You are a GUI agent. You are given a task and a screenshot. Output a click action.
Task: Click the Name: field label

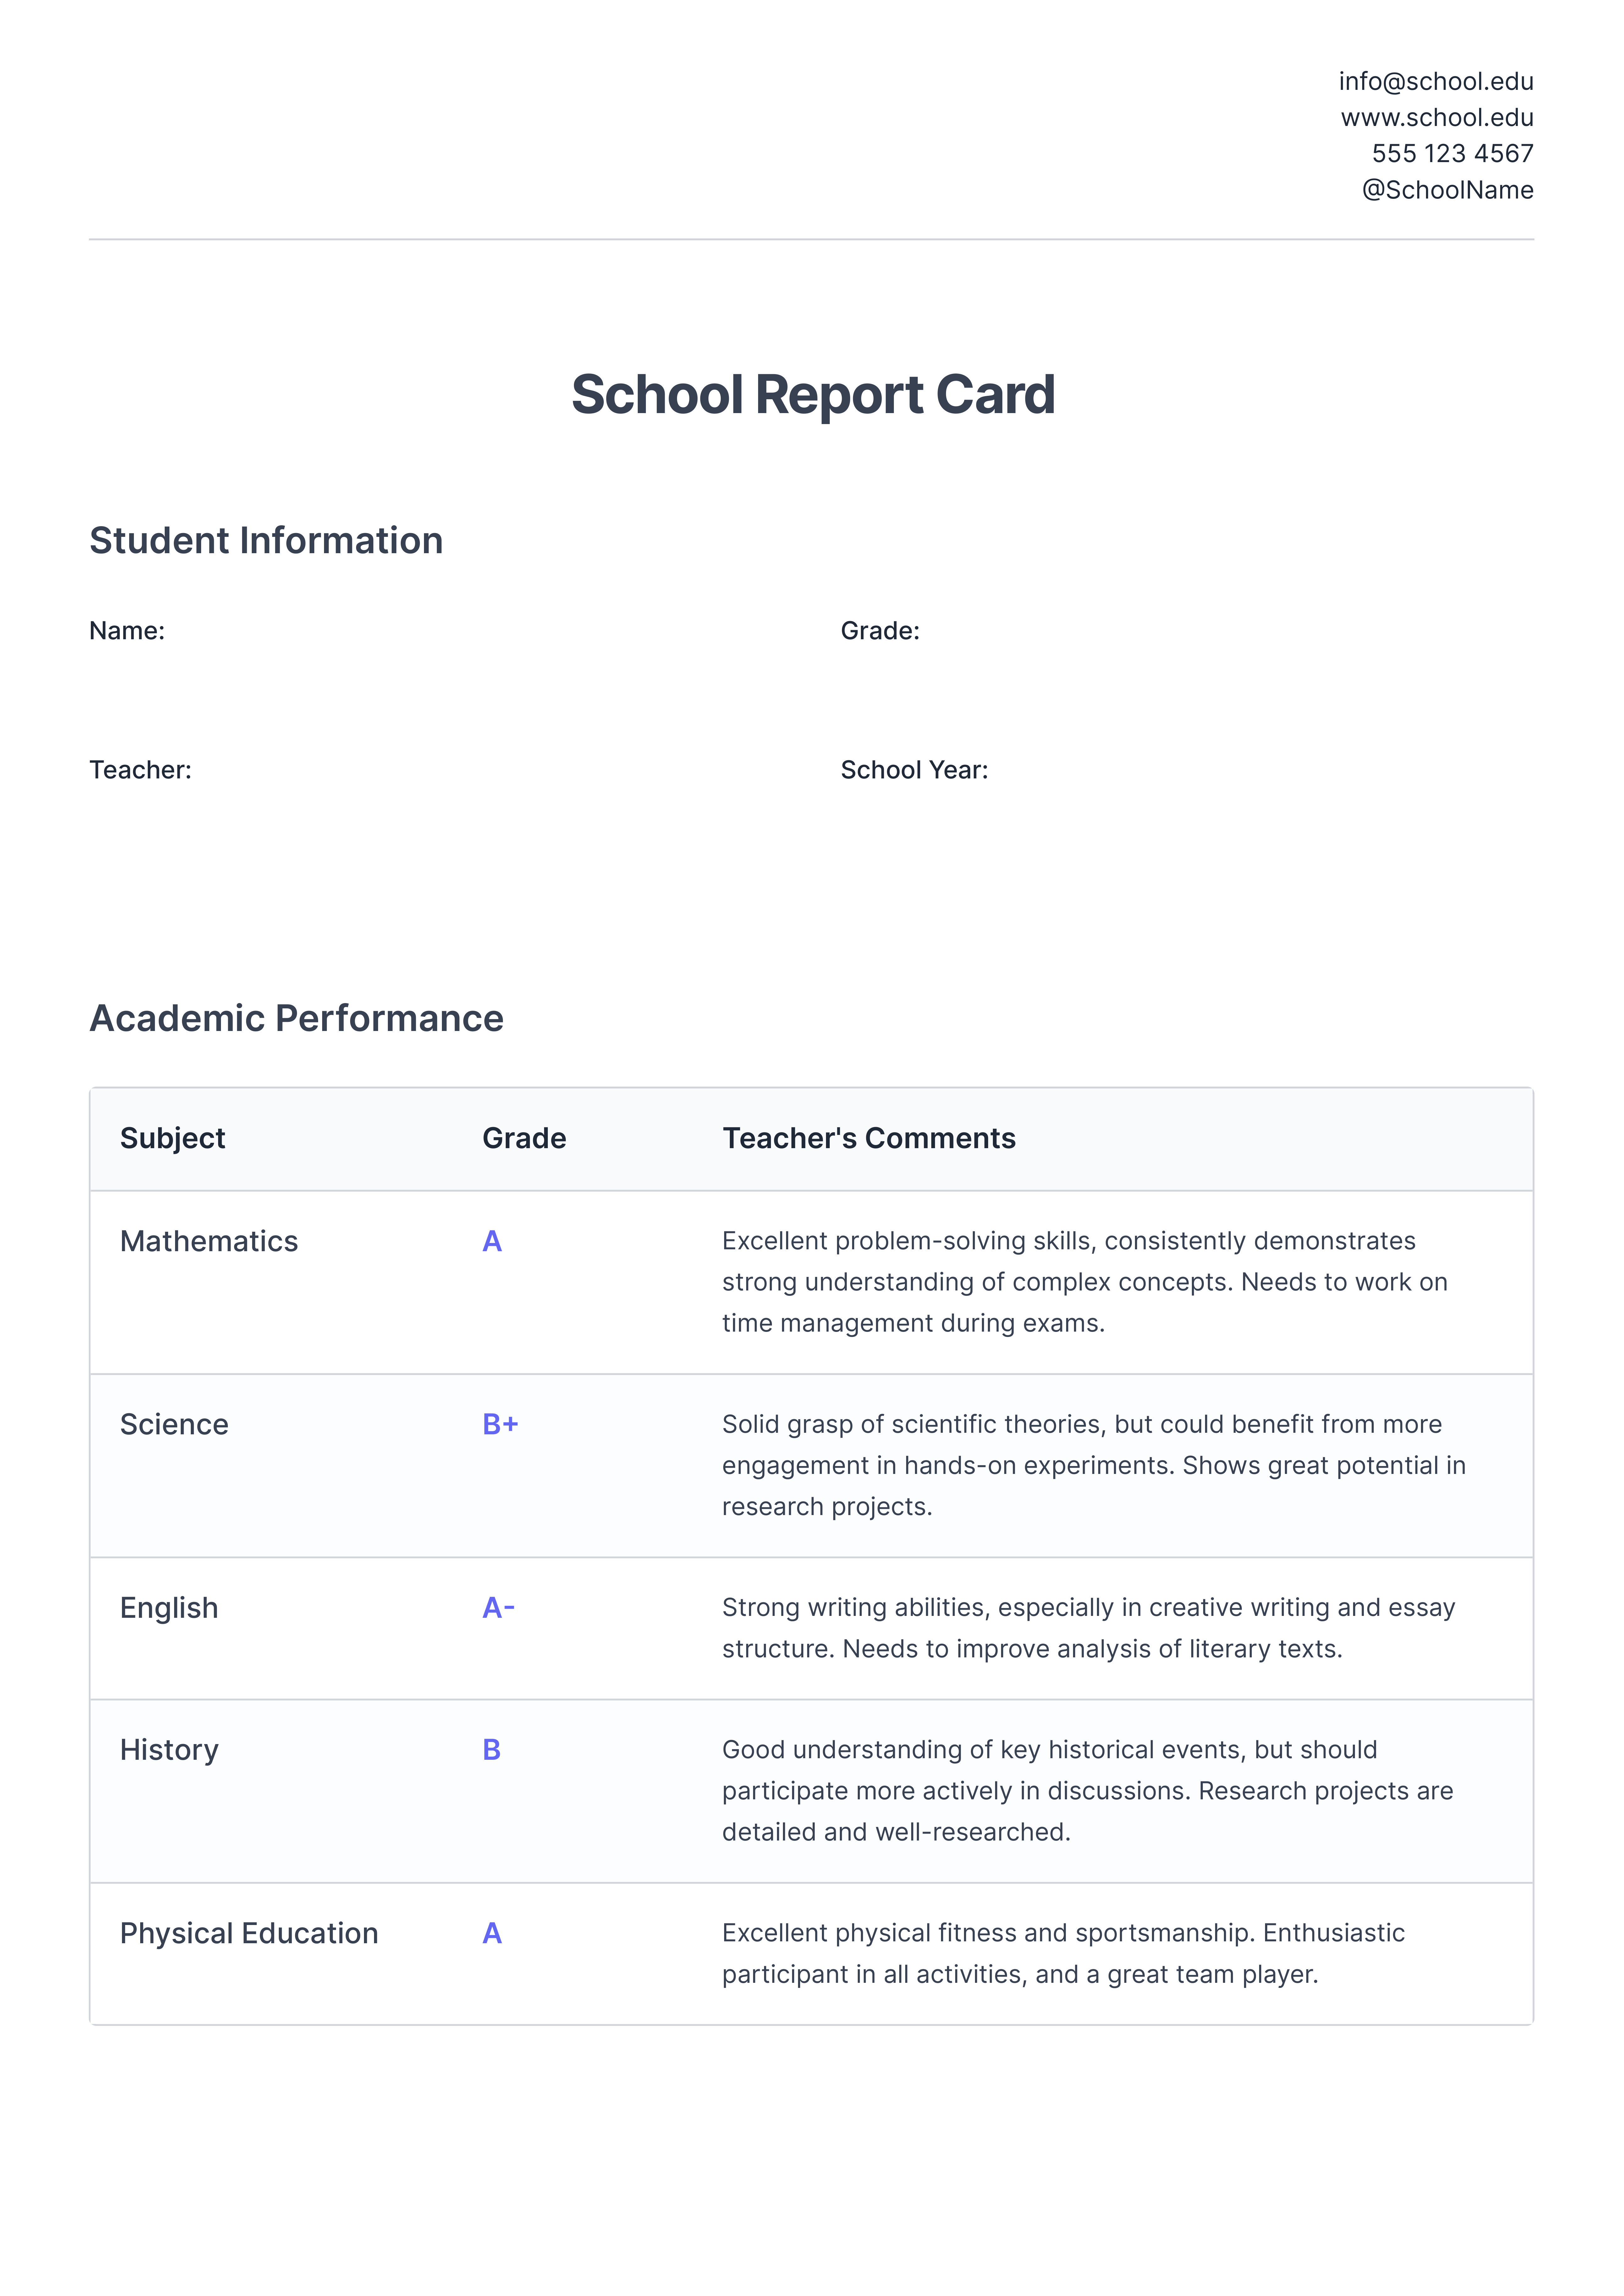click(x=127, y=631)
